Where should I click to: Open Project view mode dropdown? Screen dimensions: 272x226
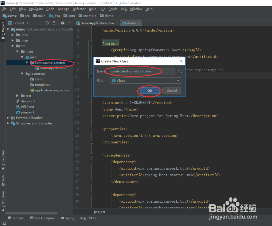[27, 23]
